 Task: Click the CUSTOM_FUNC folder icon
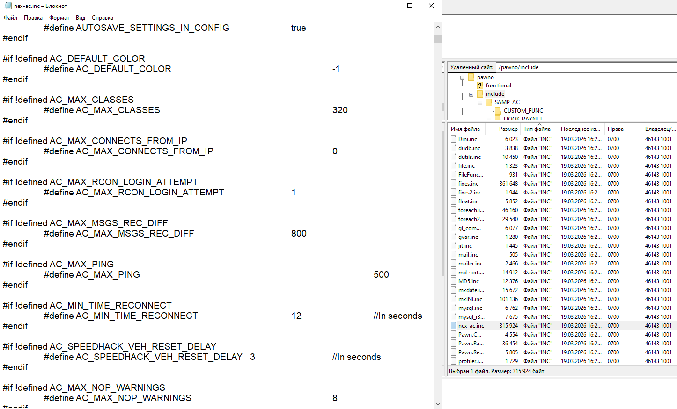tap(498, 111)
